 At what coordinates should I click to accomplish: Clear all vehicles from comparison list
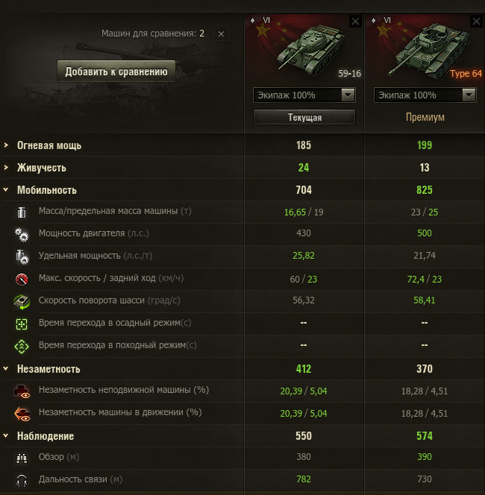pyautogui.click(x=221, y=34)
